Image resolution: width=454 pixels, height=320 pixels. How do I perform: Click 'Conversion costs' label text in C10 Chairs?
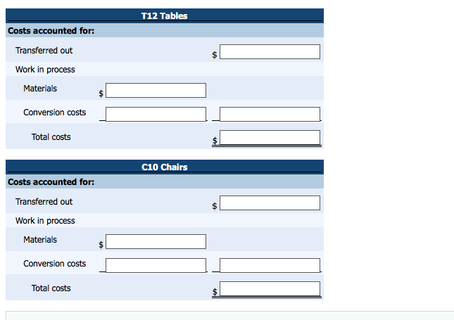pyautogui.click(x=55, y=264)
